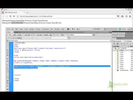Open Dreamweaver Window menu
This screenshot has height=100, width=133.
click(x=57, y=29)
